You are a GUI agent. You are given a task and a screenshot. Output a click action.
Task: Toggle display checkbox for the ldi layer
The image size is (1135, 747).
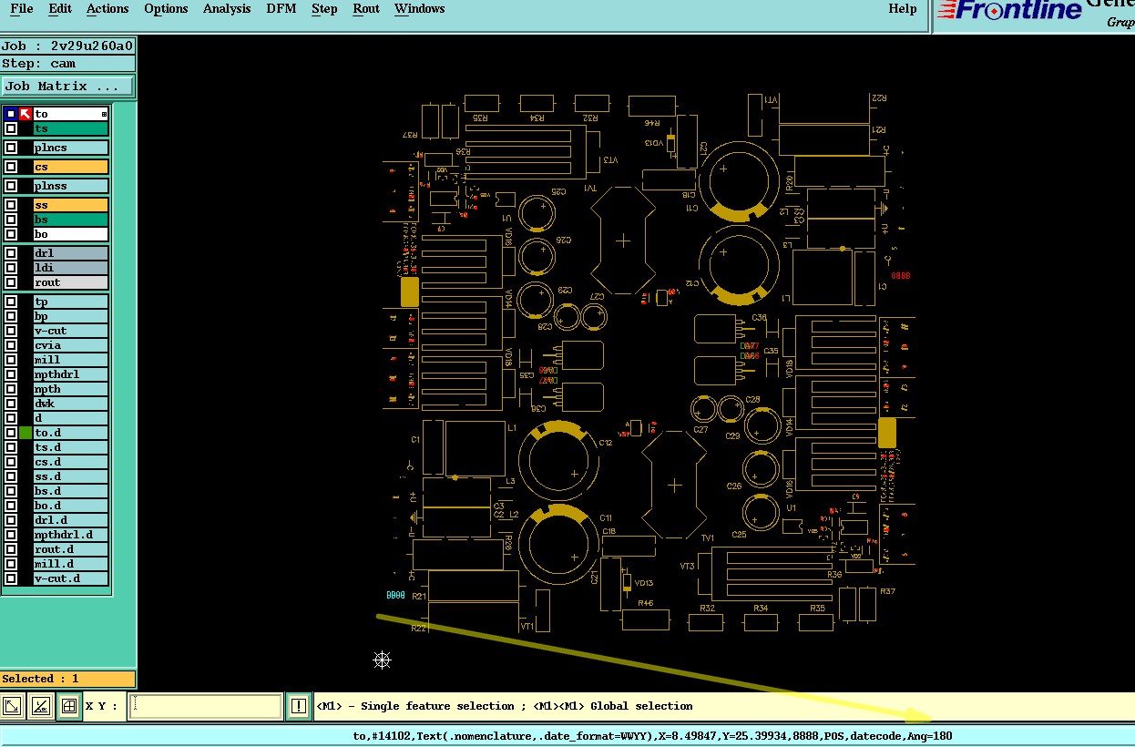tap(11, 268)
